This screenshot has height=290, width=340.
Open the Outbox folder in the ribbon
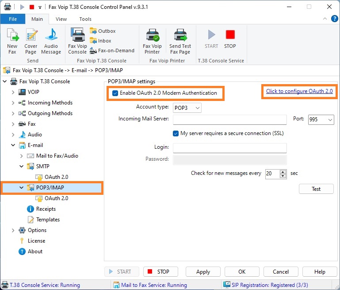coord(103,31)
